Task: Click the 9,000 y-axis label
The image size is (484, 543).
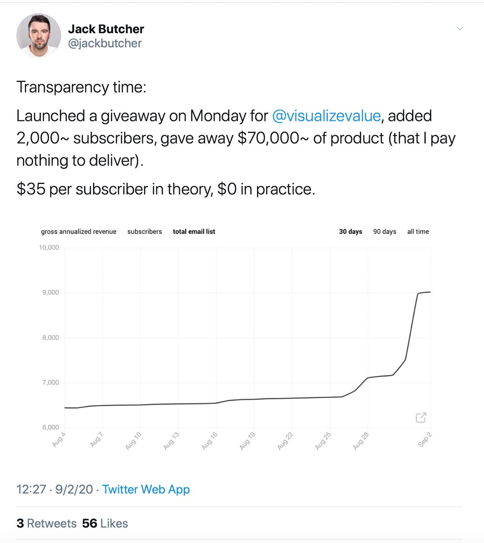Action: [x=51, y=292]
